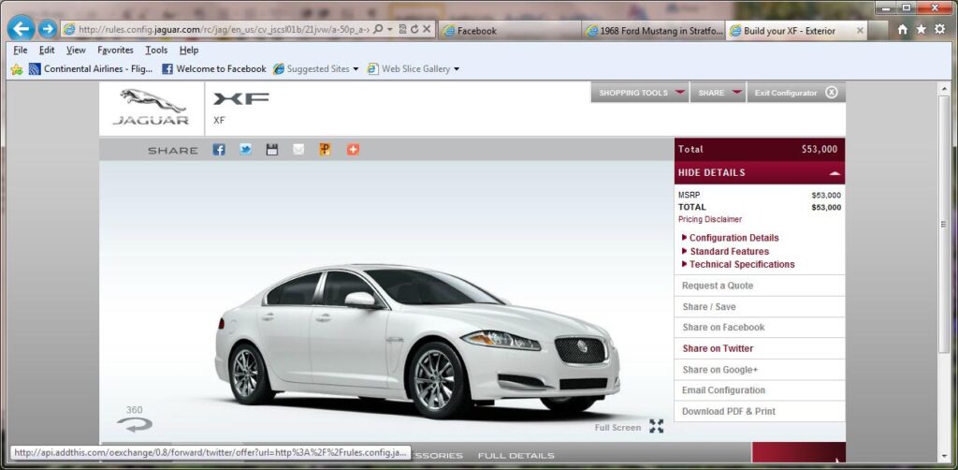This screenshot has width=958, height=470.
Task: Close the Build your XF tab
Action: 860,30
